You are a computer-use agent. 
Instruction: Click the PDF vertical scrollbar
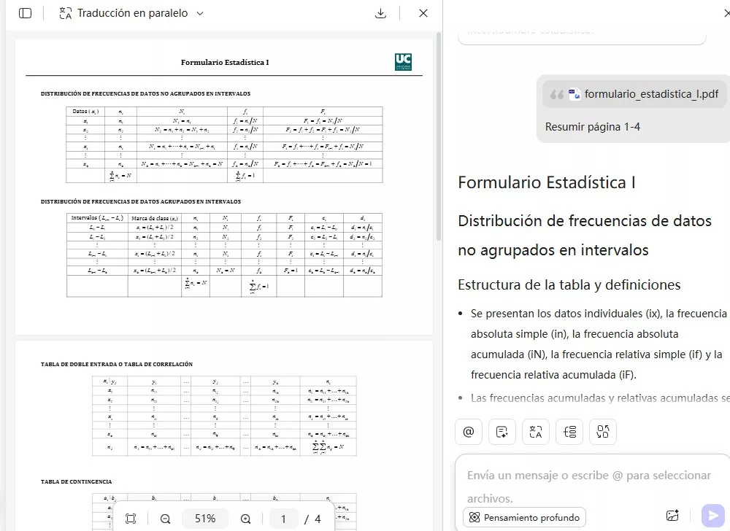click(438, 136)
